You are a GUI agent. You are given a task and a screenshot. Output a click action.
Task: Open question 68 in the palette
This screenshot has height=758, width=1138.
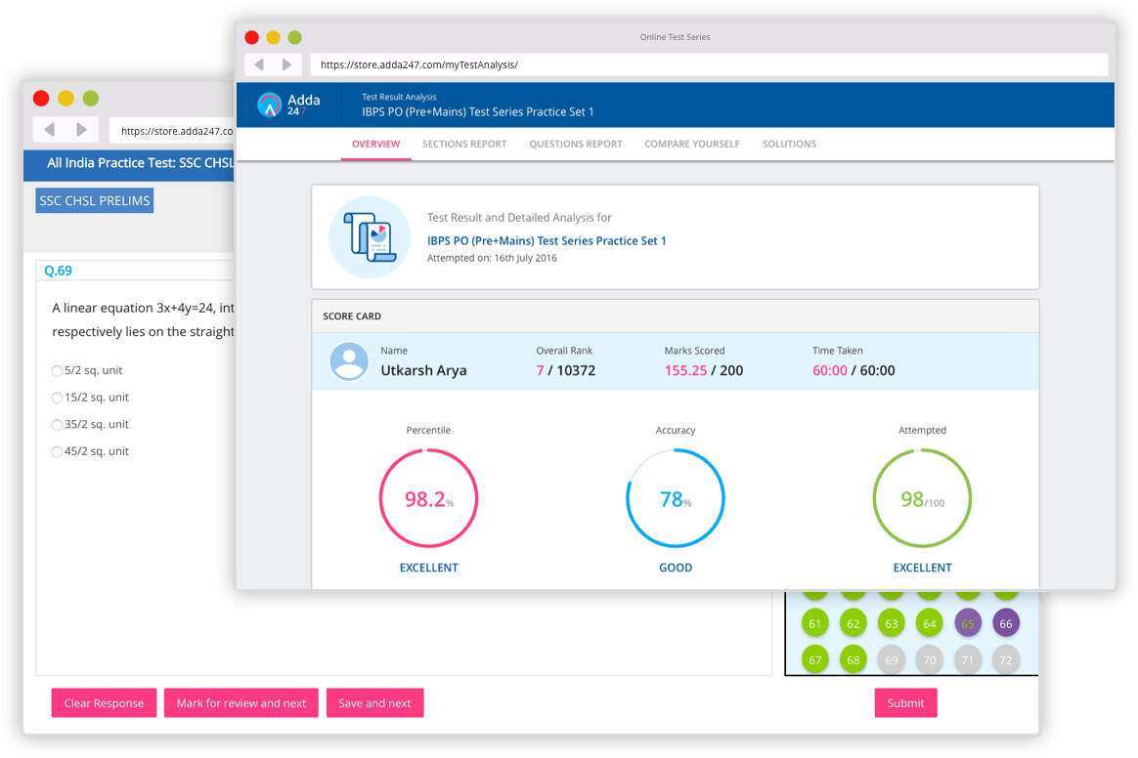853,659
